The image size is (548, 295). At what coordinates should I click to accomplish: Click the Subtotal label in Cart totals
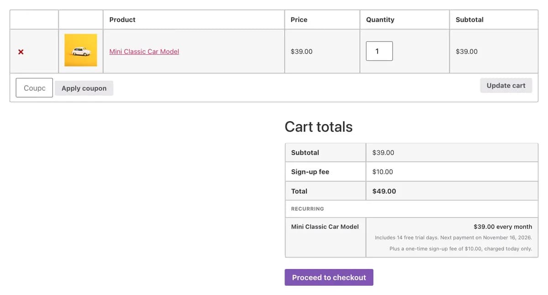305,153
